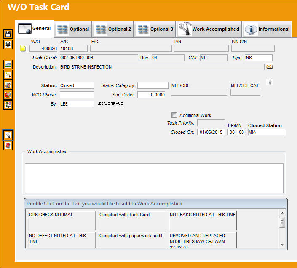Open the yellow note icon beside W/O
The image size is (297, 268).
pos(23,48)
